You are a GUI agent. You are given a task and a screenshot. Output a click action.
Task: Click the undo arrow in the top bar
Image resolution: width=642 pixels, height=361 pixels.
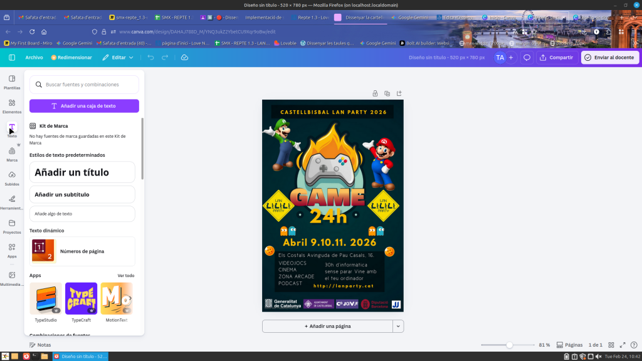pos(150,57)
